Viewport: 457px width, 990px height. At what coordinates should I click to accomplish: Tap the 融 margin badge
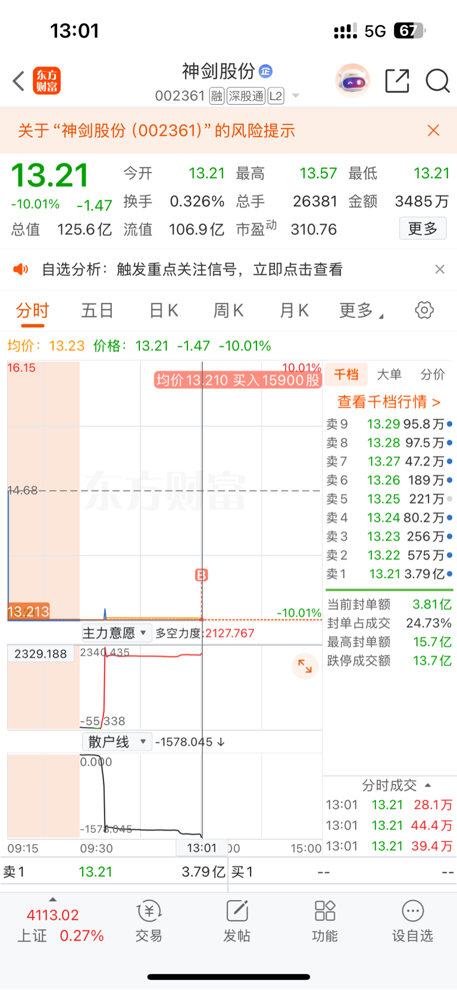pos(217,96)
